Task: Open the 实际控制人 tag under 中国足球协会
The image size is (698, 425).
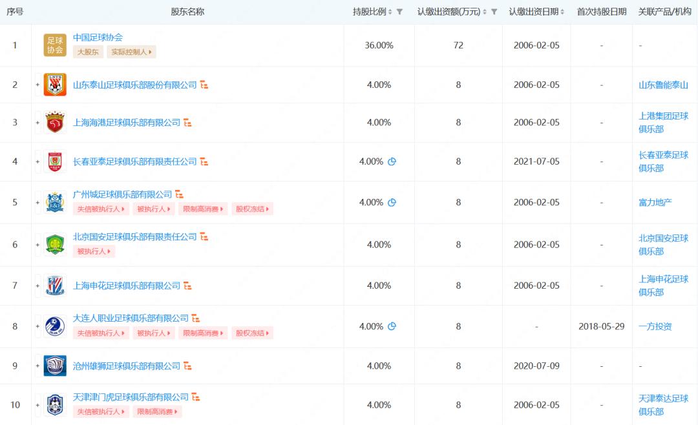Action: pos(131,52)
